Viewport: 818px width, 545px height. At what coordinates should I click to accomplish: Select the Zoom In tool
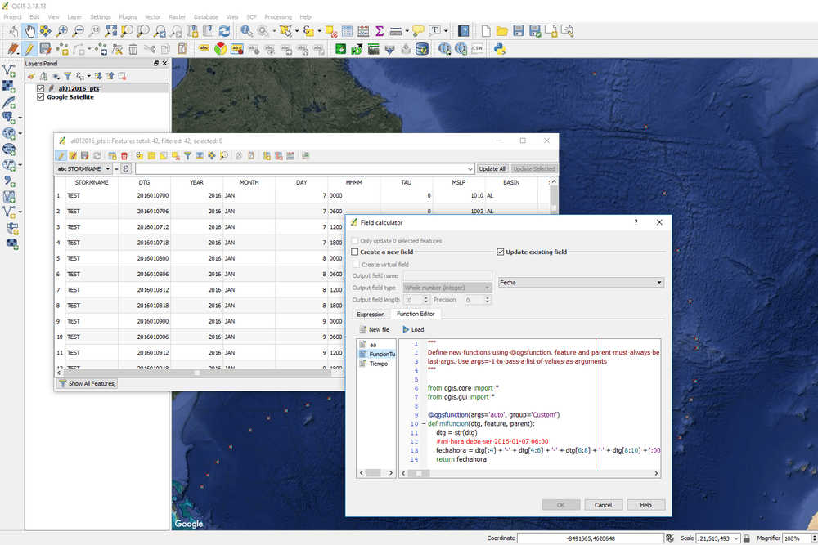(x=61, y=29)
